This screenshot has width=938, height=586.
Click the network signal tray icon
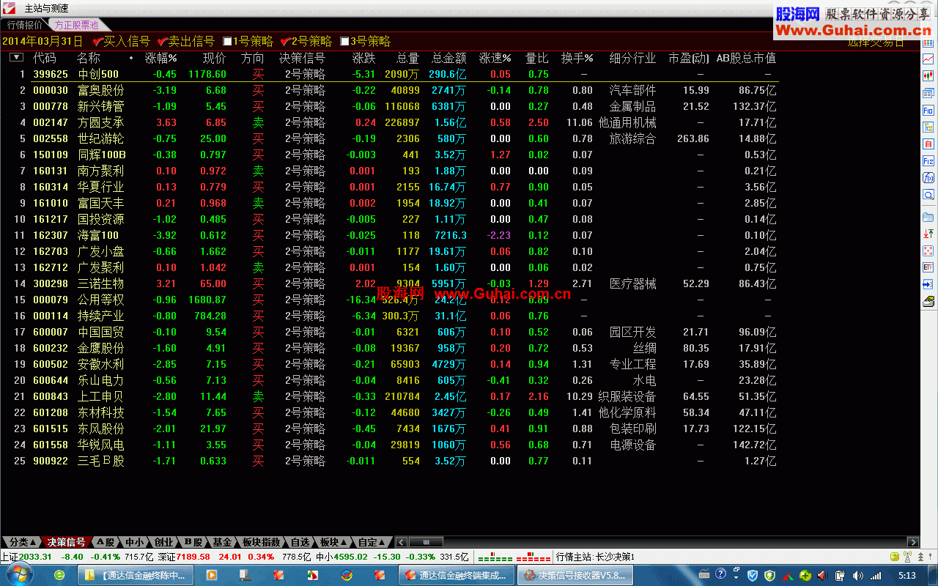(875, 575)
